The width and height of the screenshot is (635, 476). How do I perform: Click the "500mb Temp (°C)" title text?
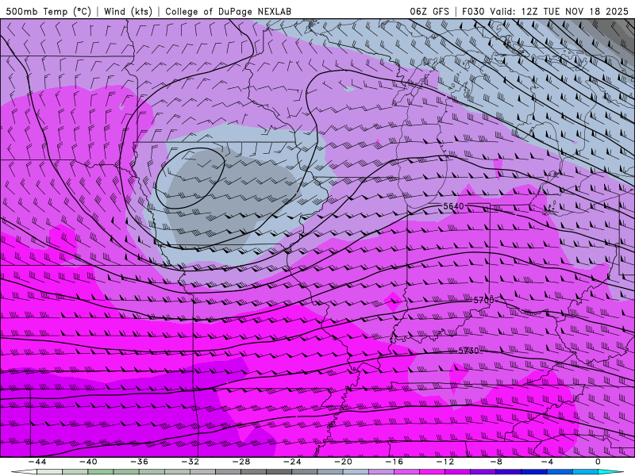48,12
